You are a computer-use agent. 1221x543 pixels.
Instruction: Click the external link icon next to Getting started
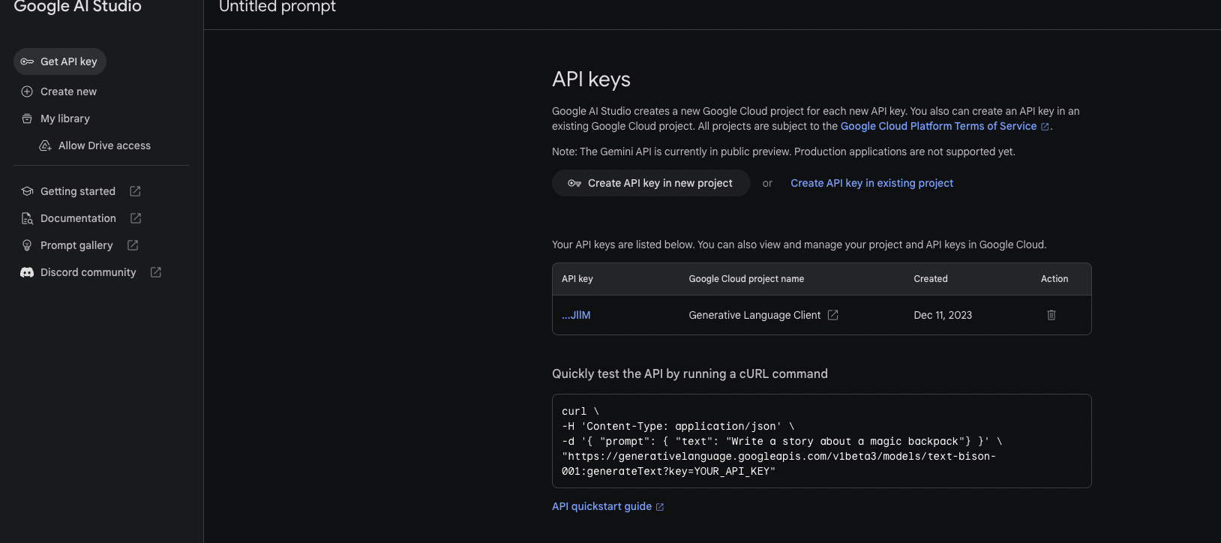[x=135, y=191]
